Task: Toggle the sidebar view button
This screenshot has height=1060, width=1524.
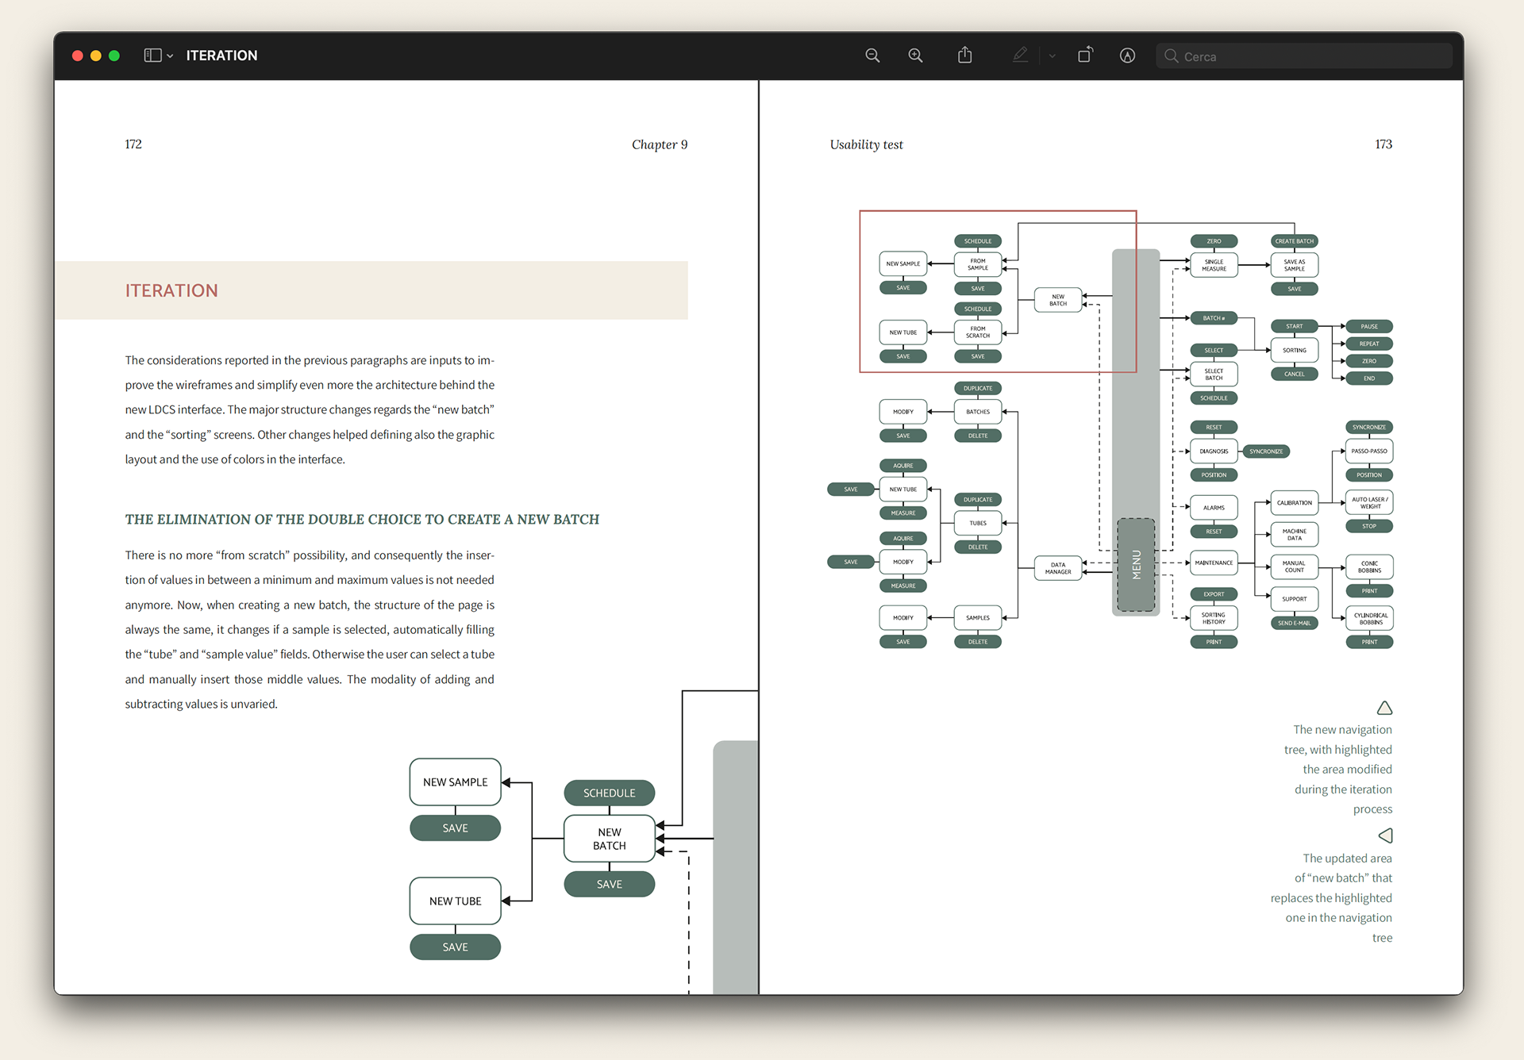Action: [152, 56]
